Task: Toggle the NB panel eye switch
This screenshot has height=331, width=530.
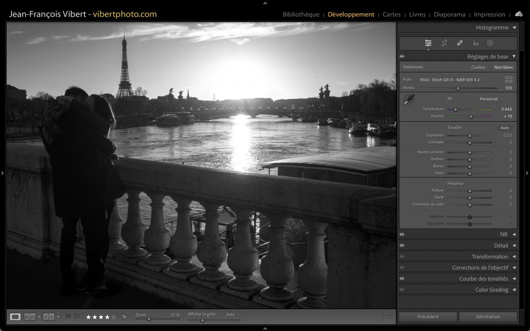Action: (402, 234)
